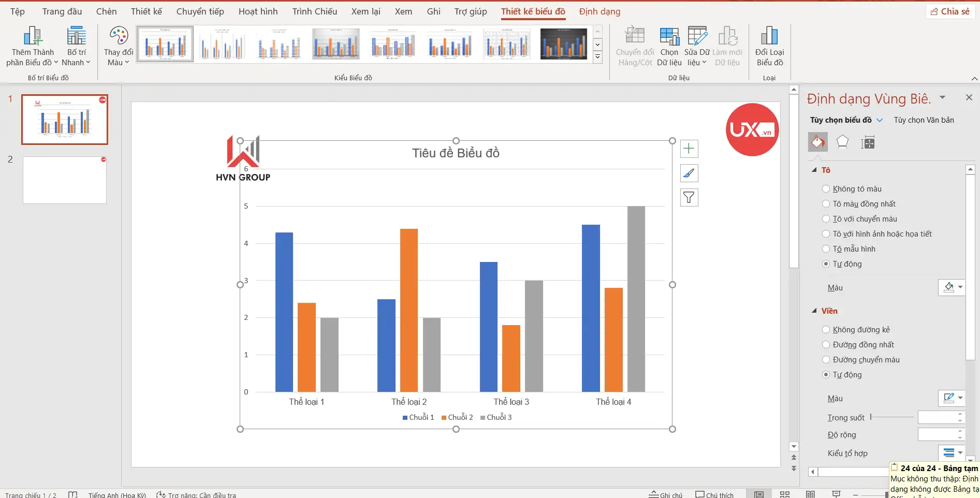Switch to the Định dạng tab

coord(599,11)
